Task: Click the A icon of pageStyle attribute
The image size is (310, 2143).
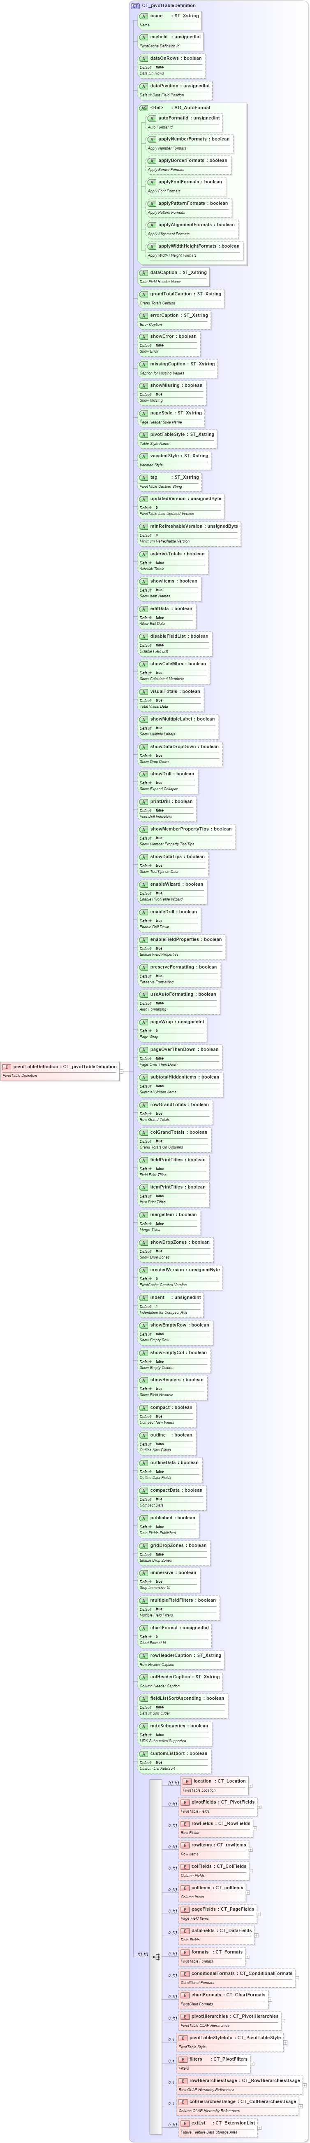Action: coord(144,413)
